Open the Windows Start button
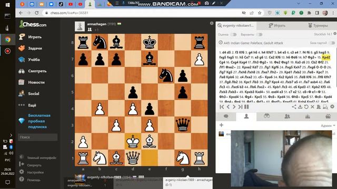This screenshot has height=189, width=337. coord(7,5)
